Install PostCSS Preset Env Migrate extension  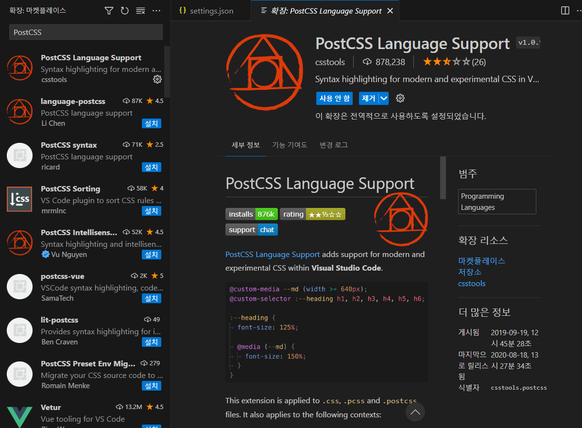tap(152, 386)
